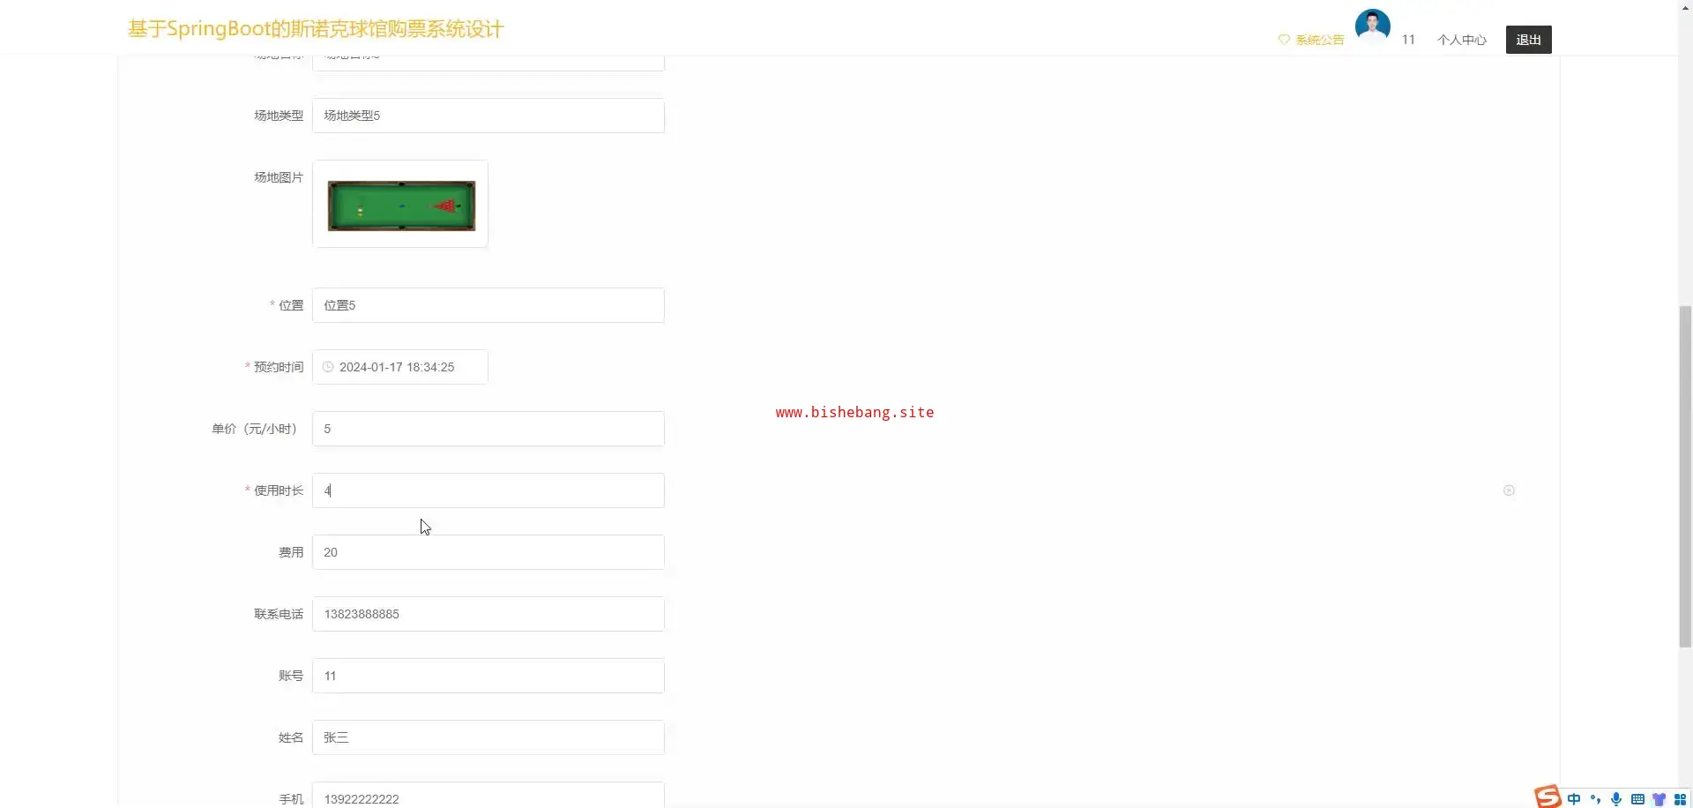1693x808 pixels.
Task: Click the 预约时间 label
Action: coord(278,367)
